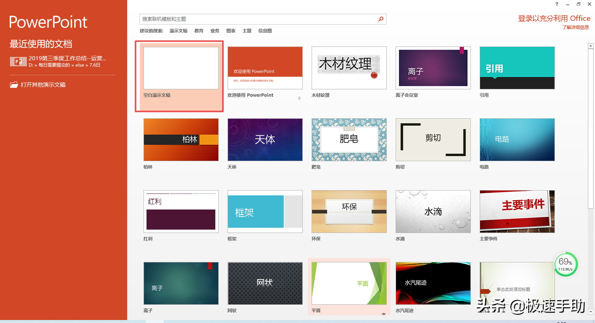Choose the 水滴 template
595x323 pixels.
pyautogui.click(x=433, y=212)
